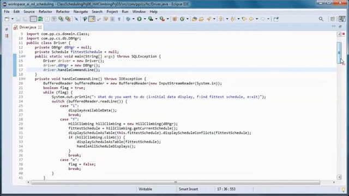Click the Pin Editor toolbar icon
The image size is (349, 196).
[276, 19]
